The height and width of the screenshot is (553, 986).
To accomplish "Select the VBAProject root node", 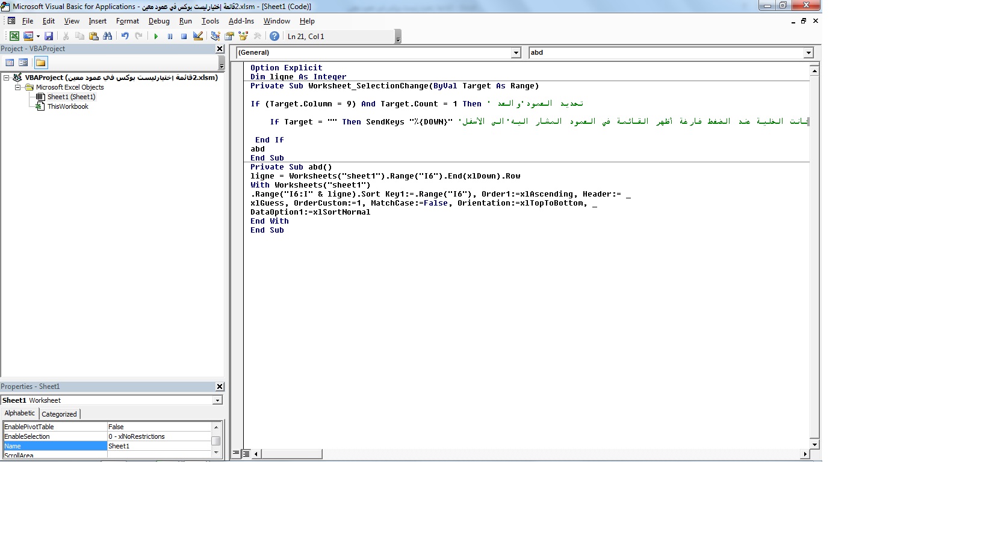I will [121, 78].
